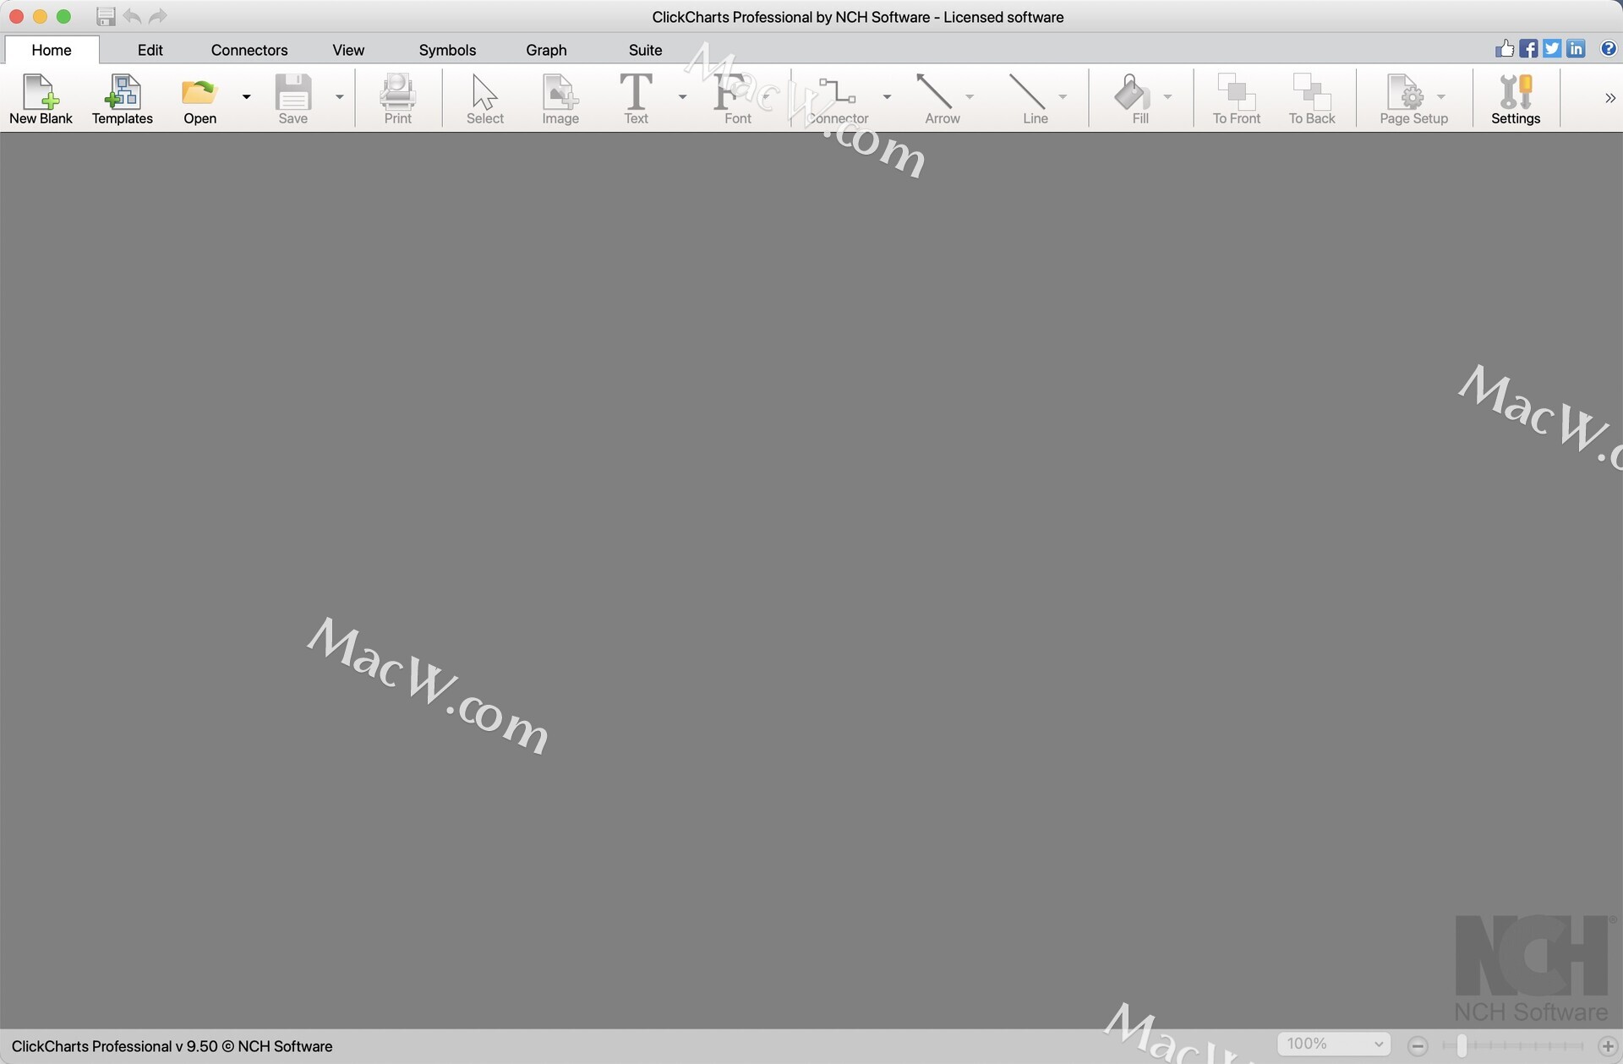Open the Help question mark icon
The image size is (1623, 1064).
pyautogui.click(x=1609, y=48)
